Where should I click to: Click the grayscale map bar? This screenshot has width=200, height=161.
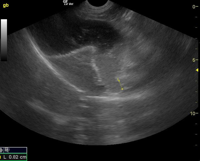pyautogui.click(x=4, y=40)
